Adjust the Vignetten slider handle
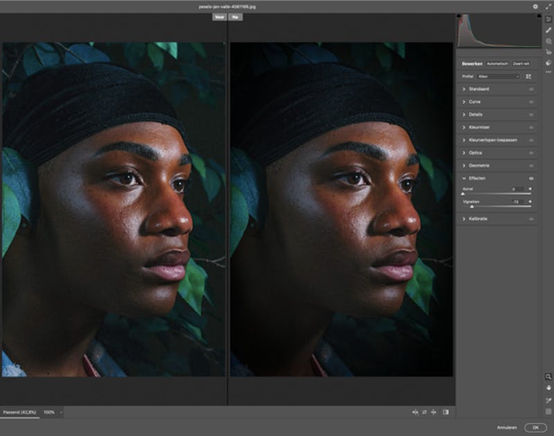The image size is (554, 436). coord(472,207)
